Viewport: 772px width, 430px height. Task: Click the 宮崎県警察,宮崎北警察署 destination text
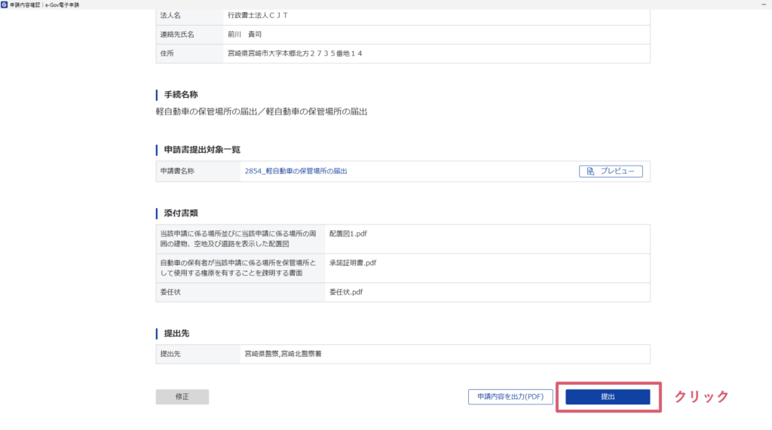[286, 353]
